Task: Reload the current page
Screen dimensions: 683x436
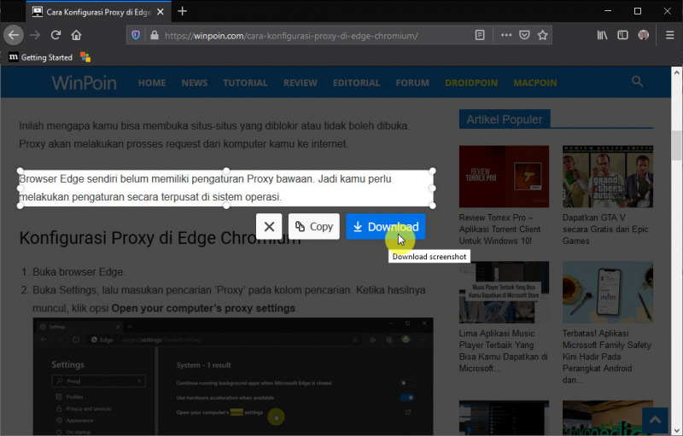Action: 55,35
